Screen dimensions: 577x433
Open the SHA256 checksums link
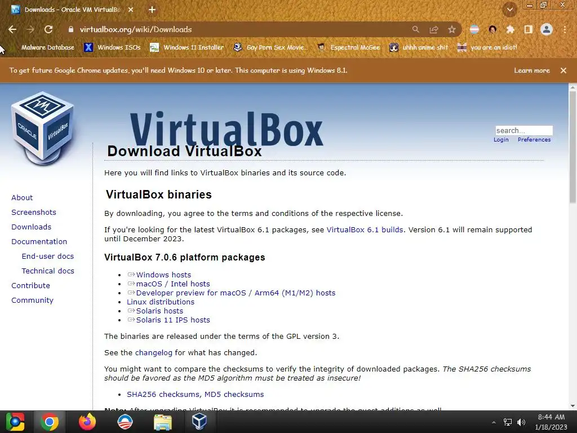click(x=164, y=394)
